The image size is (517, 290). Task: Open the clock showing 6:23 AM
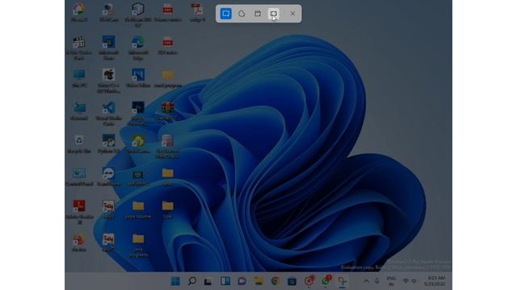(x=435, y=281)
